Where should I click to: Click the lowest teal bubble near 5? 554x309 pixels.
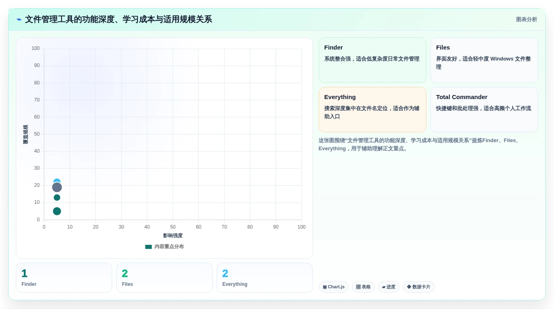[x=57, y=211]
